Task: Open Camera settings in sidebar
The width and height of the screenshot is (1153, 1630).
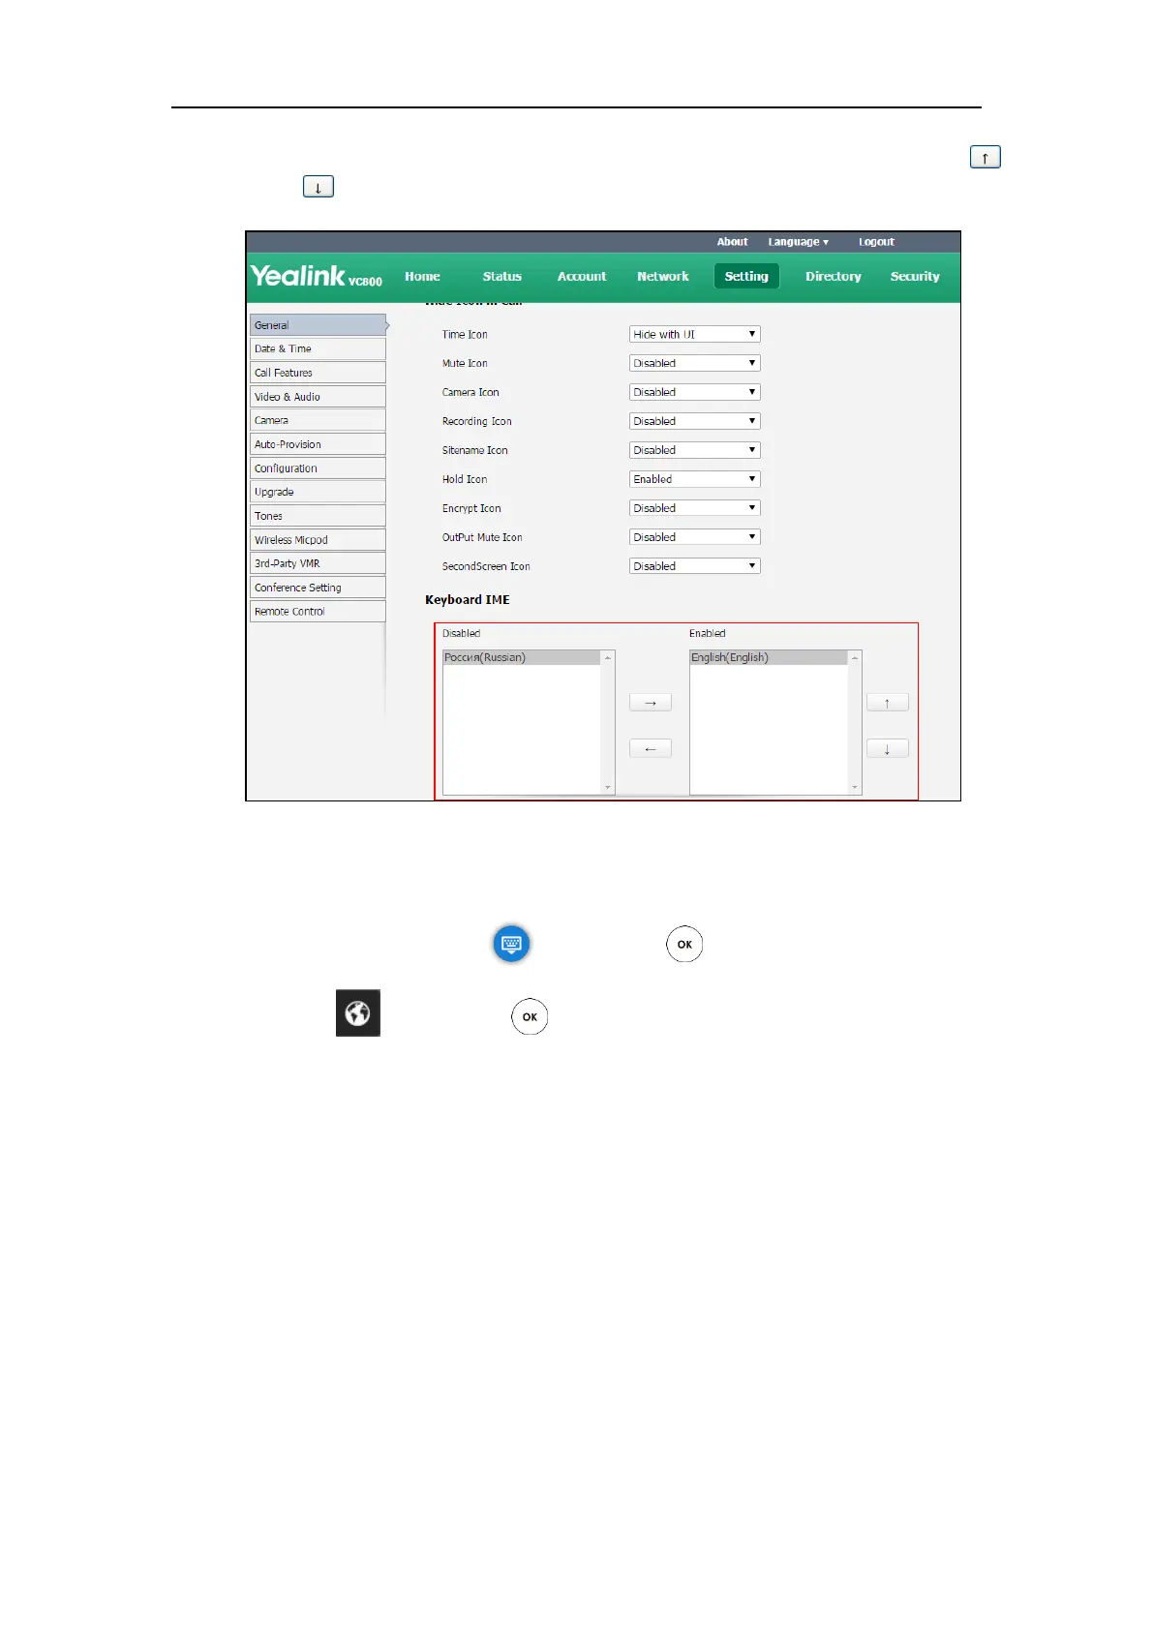Action: coord(318,420)
